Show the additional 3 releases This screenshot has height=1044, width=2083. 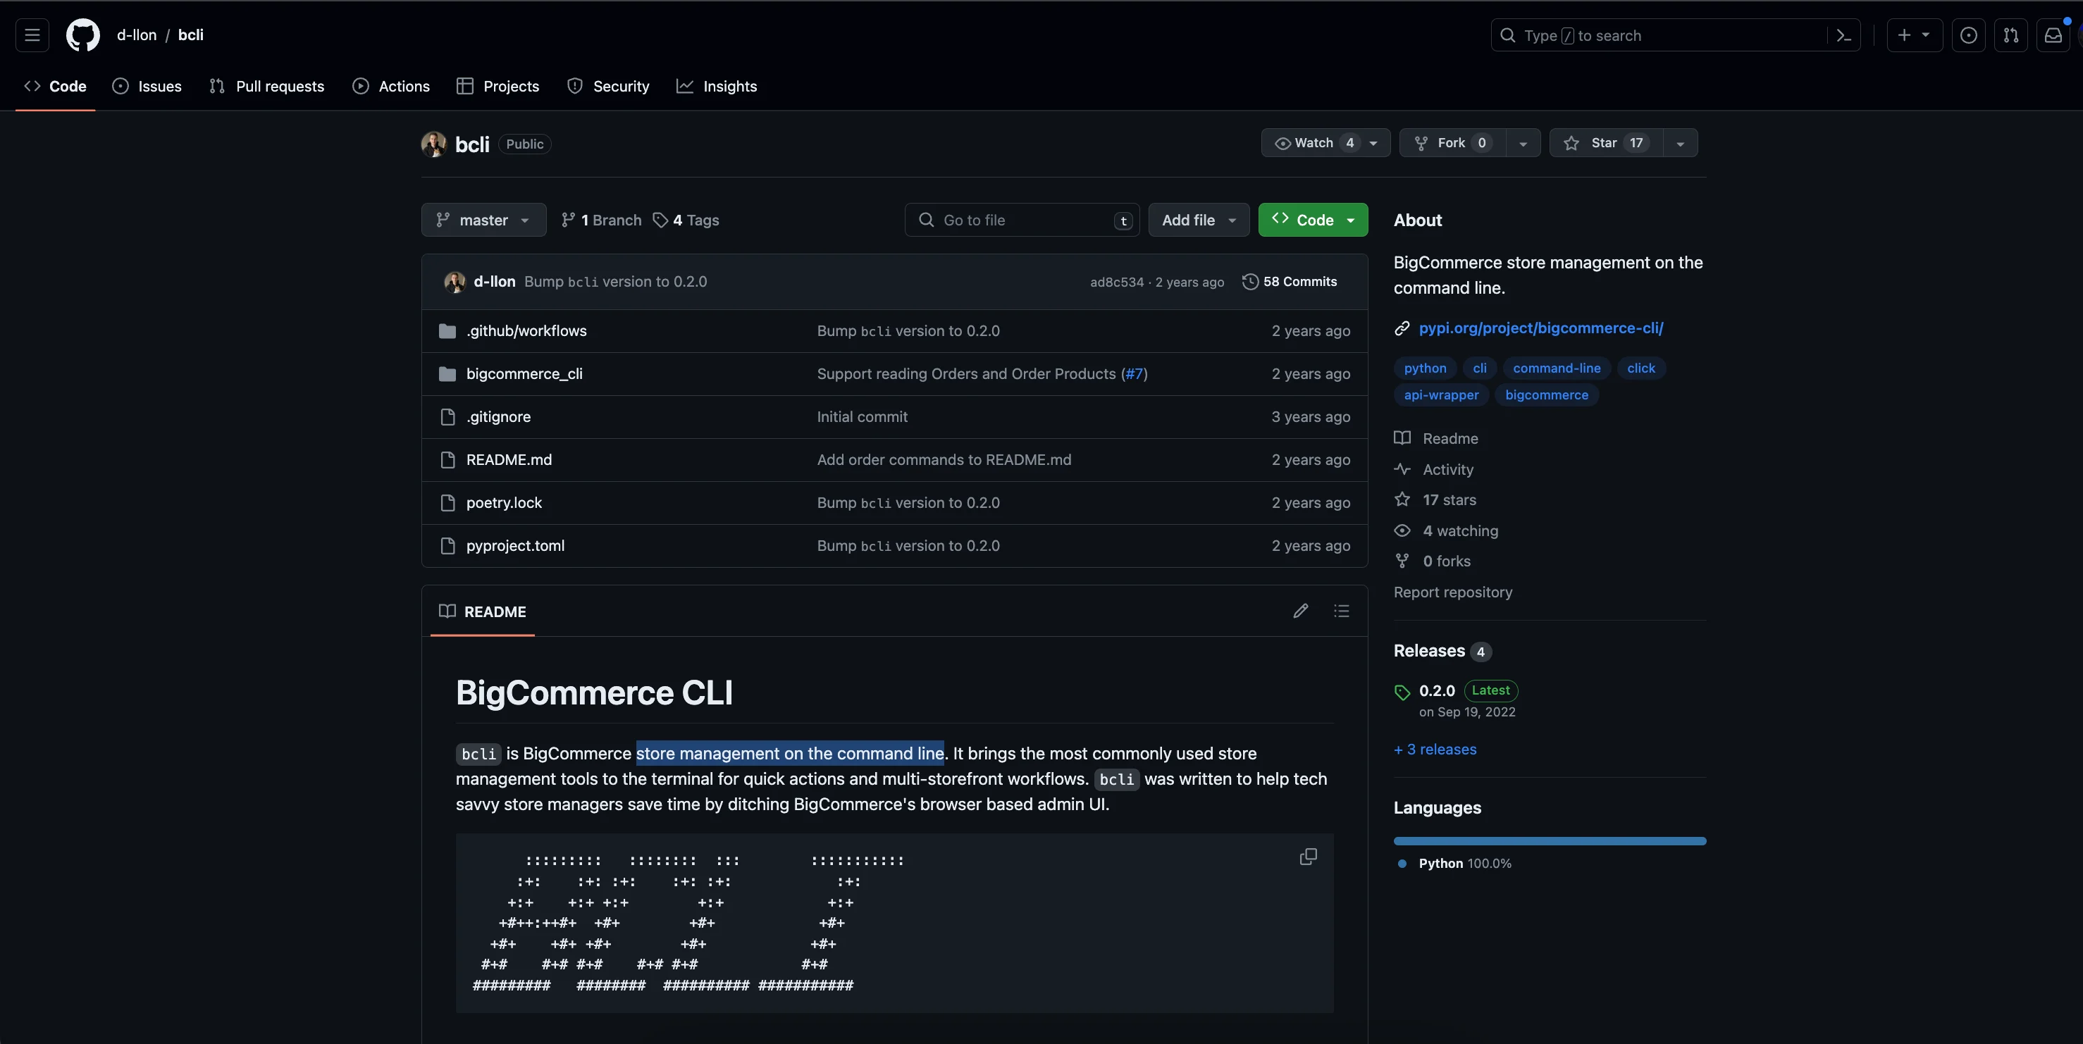pyautogui.click(x=1434, y=749)
